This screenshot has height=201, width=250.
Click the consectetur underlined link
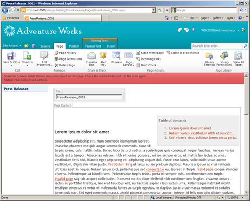click(x=155, y=169)
